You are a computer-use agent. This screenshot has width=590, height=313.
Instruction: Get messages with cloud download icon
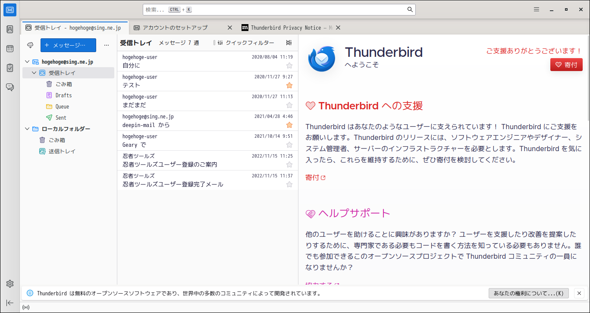pyautogui.click(x=30, y=45)
